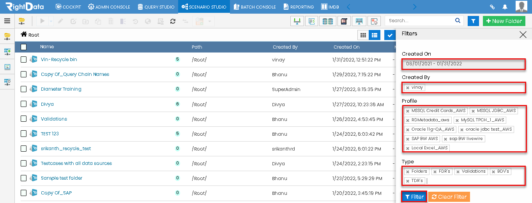Open the Copy Of_SAP folder link

click(x=56, y=193)
